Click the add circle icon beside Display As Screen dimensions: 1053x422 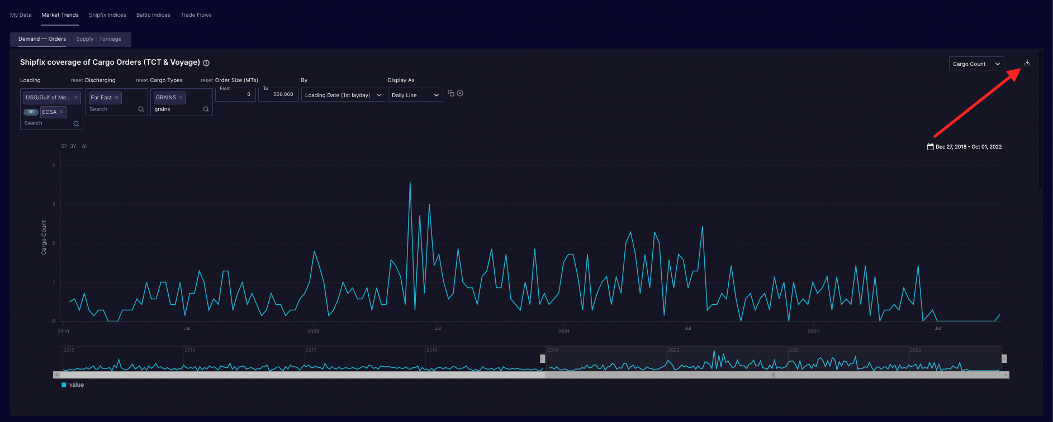pyautogui.click(x=460, y=94)
